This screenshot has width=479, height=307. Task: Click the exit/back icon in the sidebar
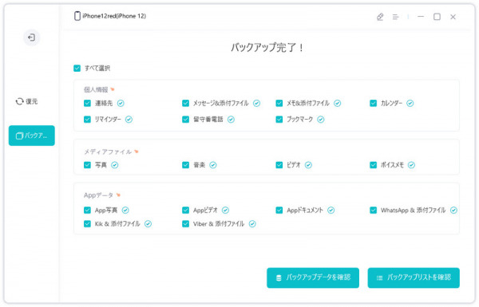31,37
